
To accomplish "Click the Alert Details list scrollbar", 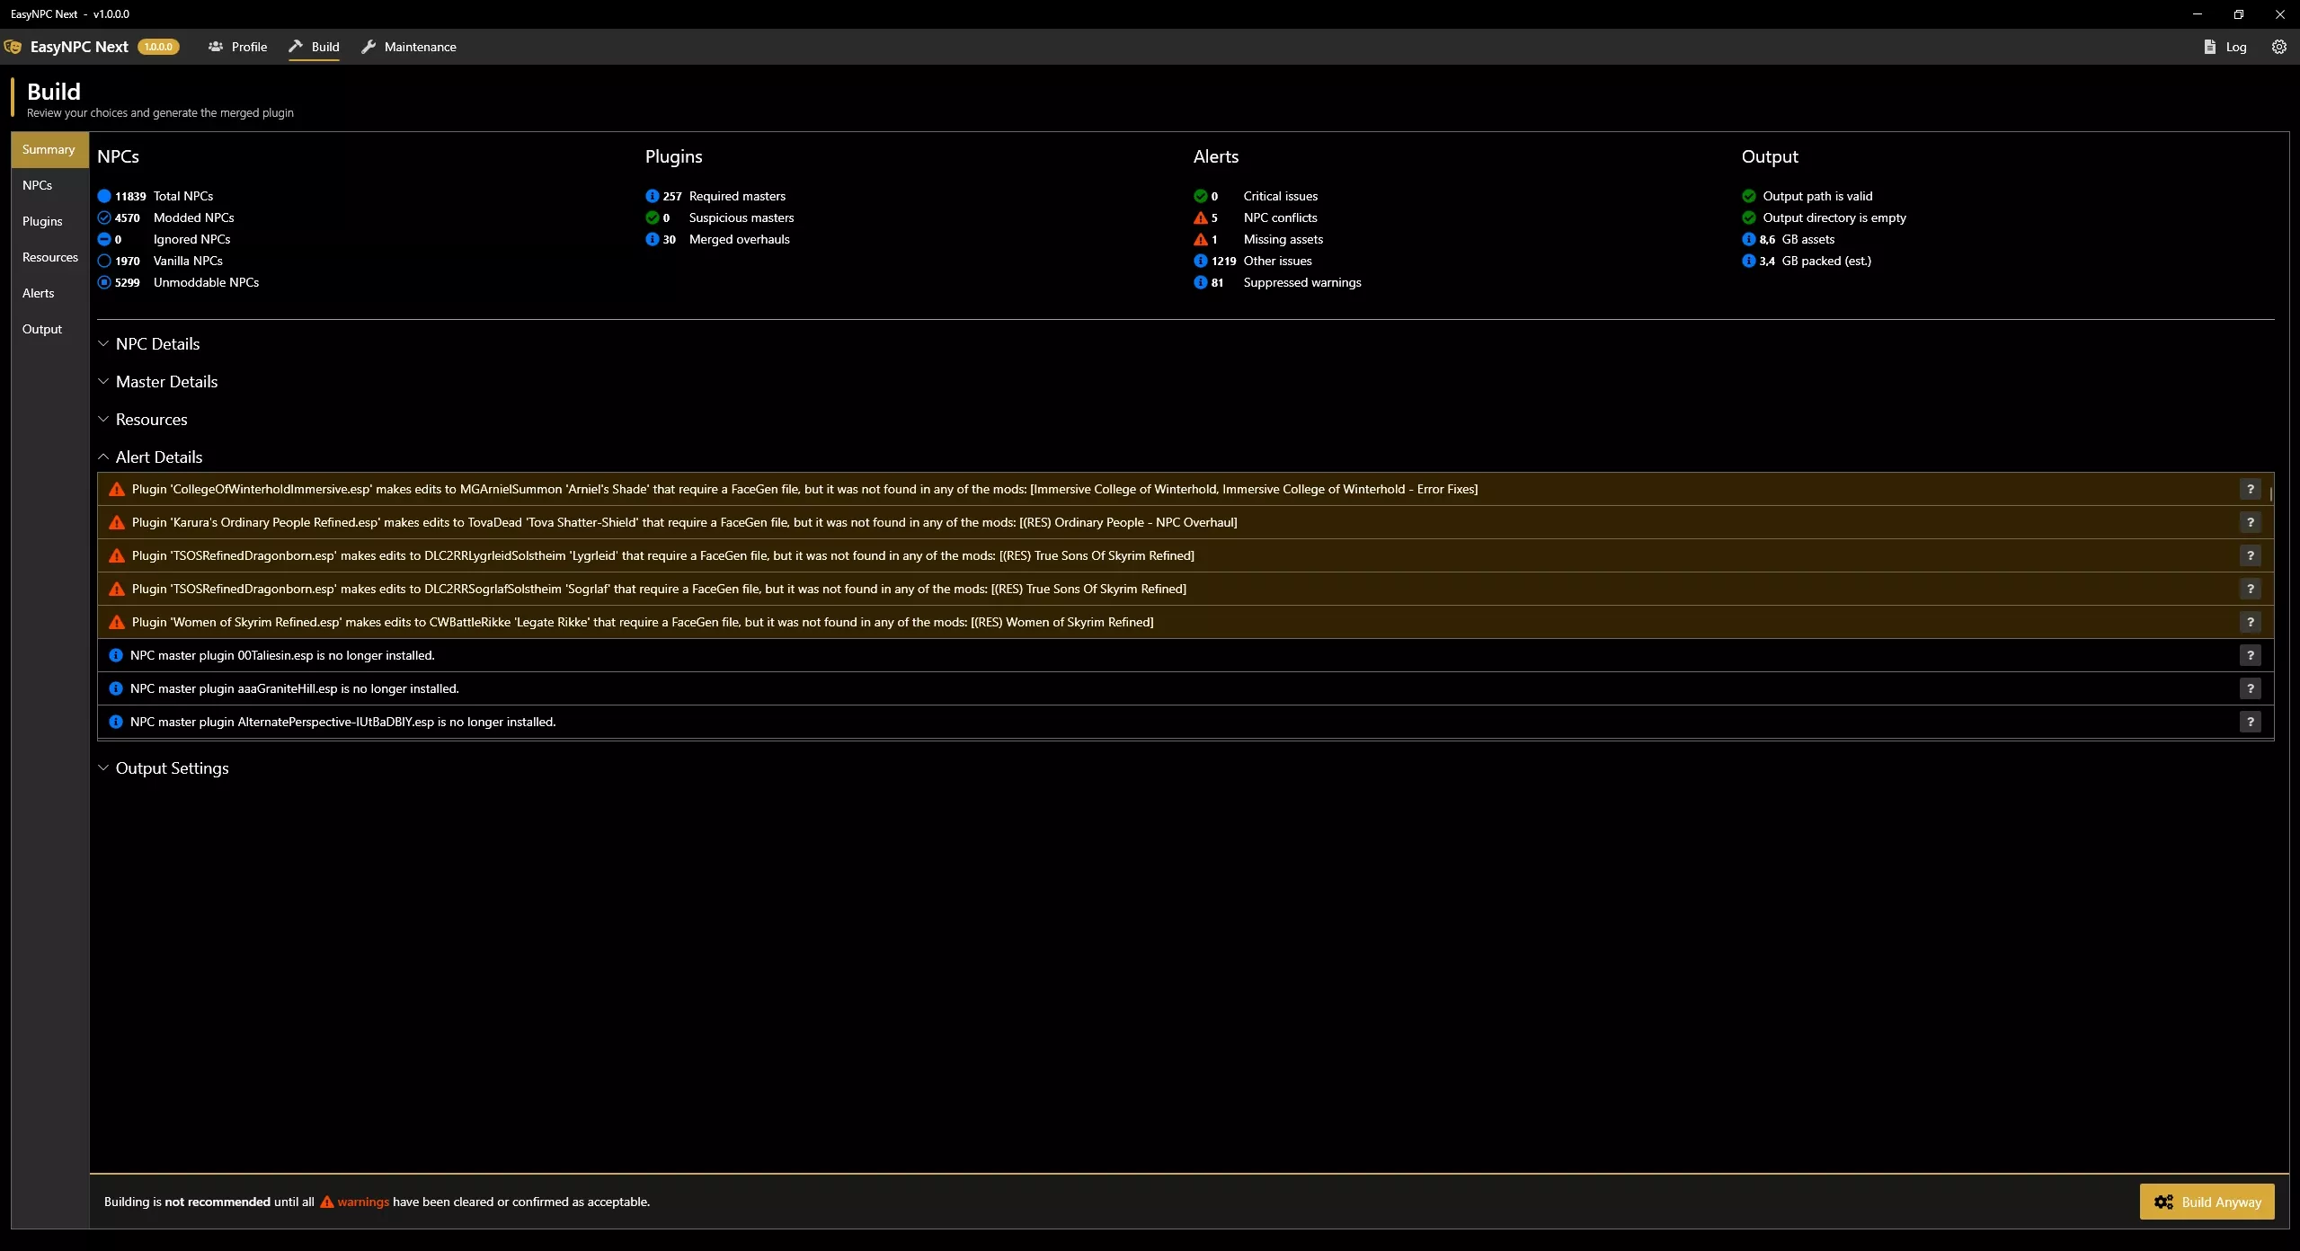I will (2270, 494).
